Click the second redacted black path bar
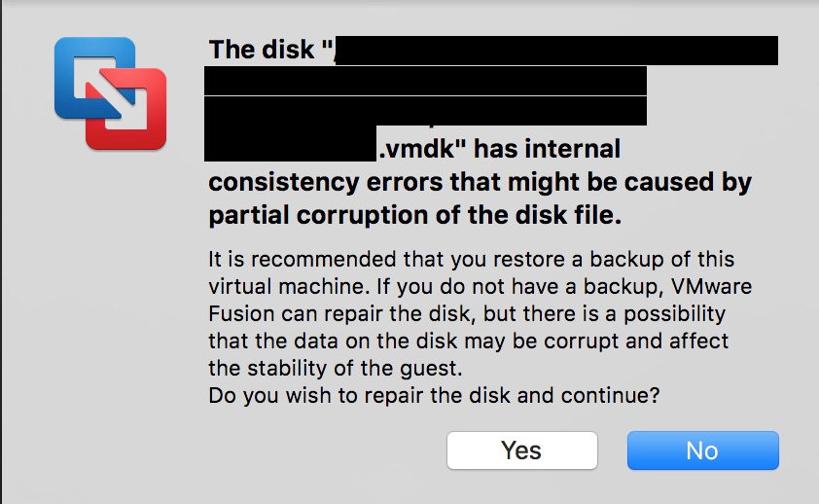 click(x=425, y=81)
